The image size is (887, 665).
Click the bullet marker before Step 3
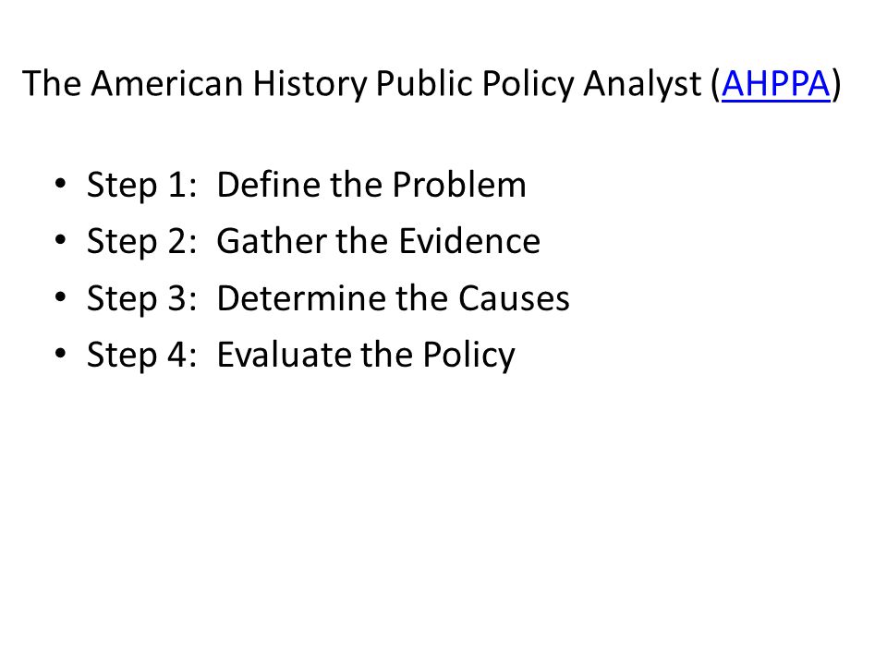point(61,296)
